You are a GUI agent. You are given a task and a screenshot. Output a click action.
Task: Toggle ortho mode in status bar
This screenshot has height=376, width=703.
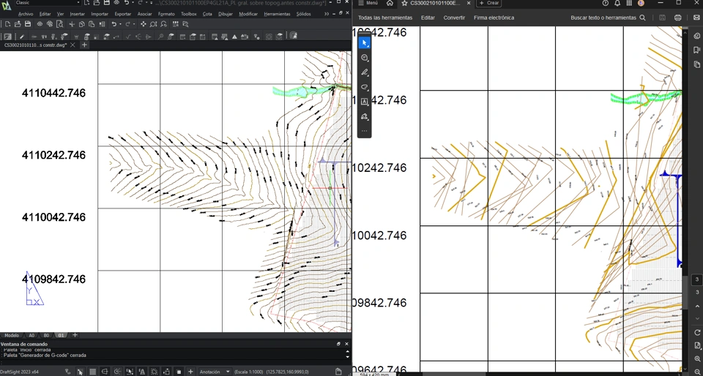105,372
